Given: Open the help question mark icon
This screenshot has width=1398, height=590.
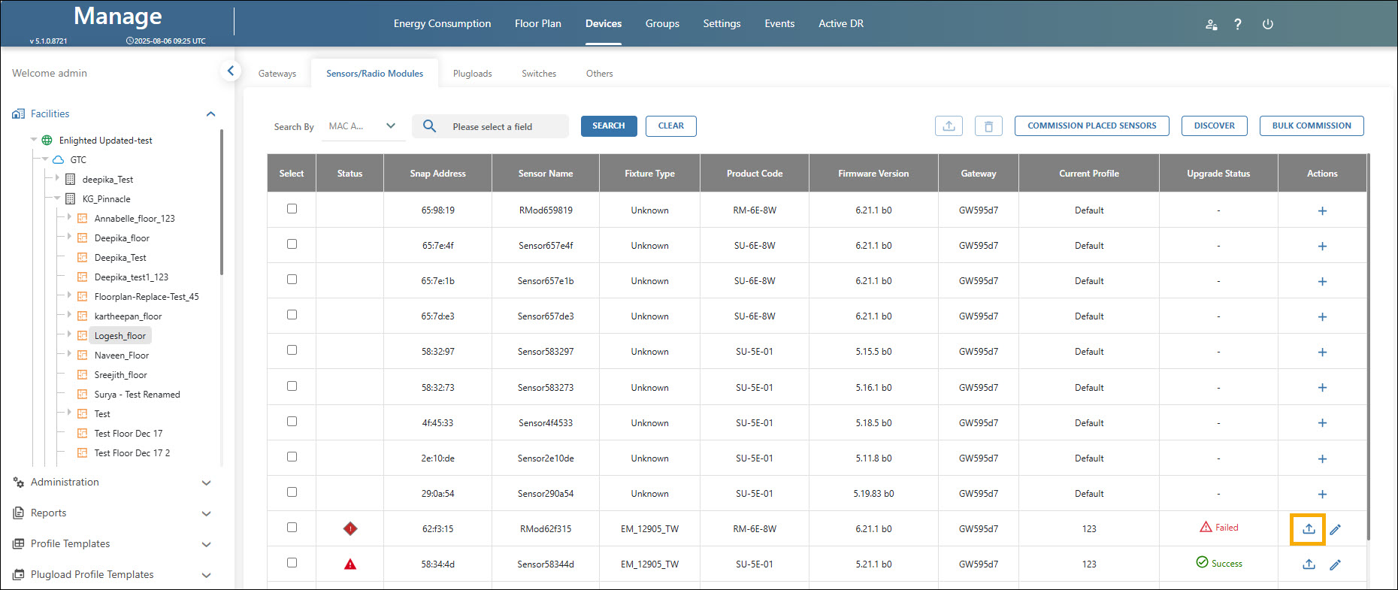Looking at the screenshot, I should 1238,24.
